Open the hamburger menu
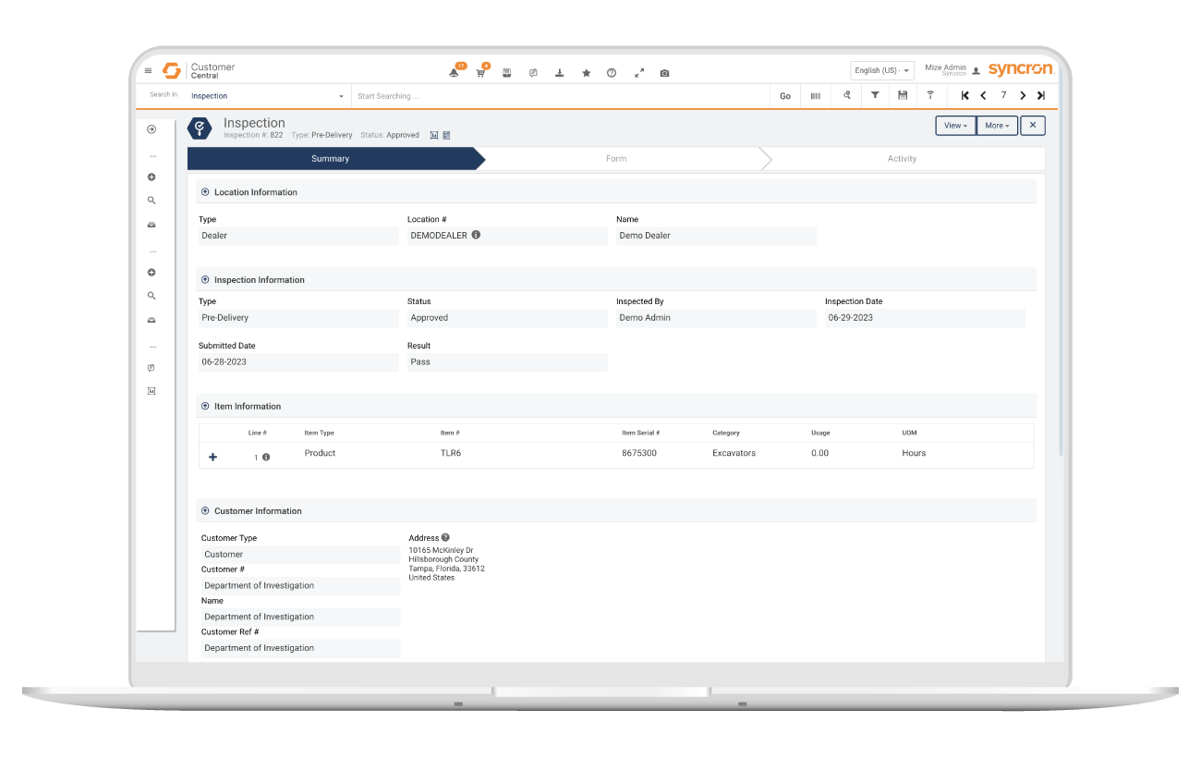Viewport: 1201px width, 771px height. click(x=148, y=71)
